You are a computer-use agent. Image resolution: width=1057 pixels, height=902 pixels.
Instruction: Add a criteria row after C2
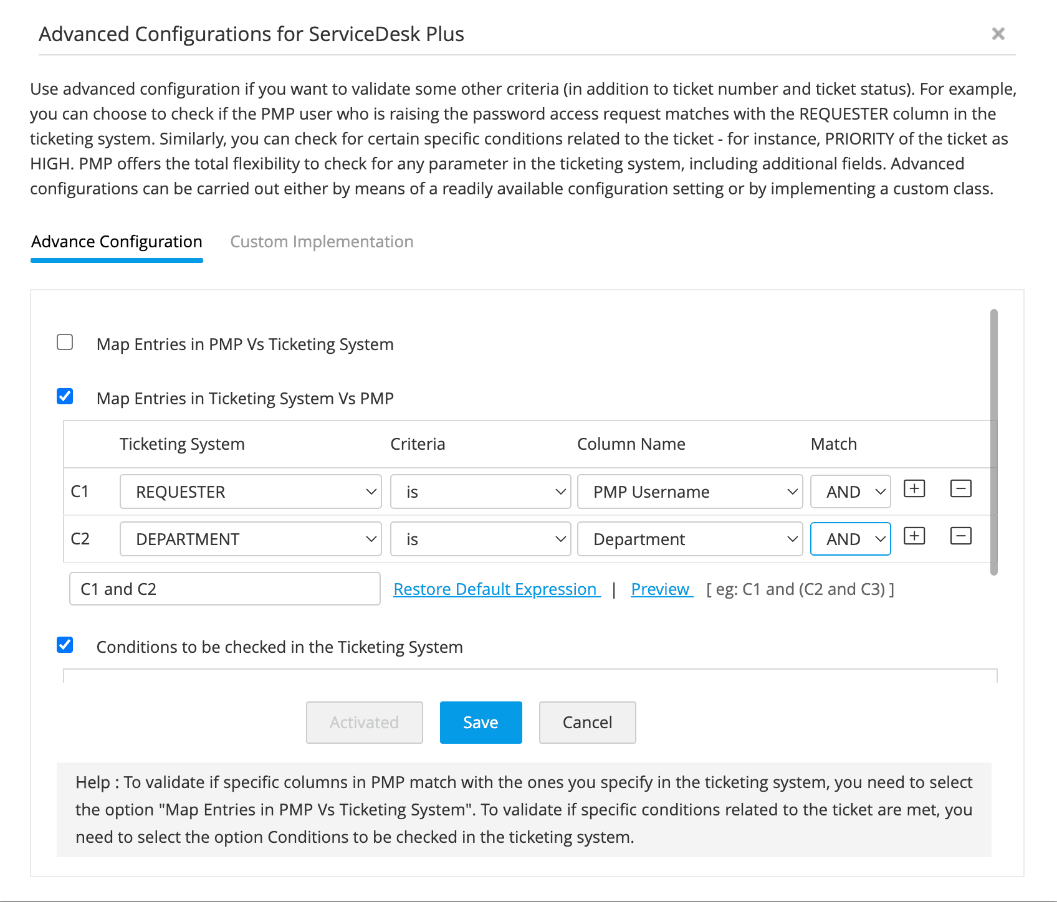914,536
